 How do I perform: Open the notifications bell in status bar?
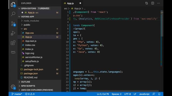[x=159, y=94]
